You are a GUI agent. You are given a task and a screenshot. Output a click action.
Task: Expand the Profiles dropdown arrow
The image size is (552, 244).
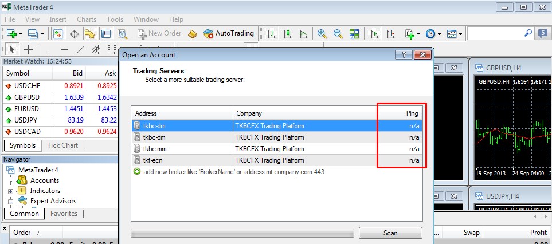pos(42,34)
